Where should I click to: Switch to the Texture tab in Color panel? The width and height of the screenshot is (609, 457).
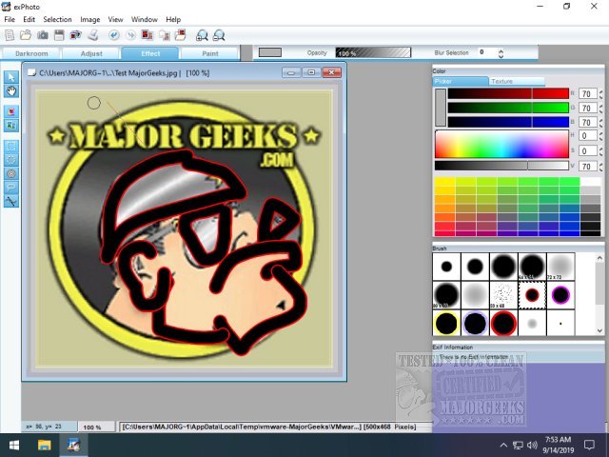(x=517, y=81)
